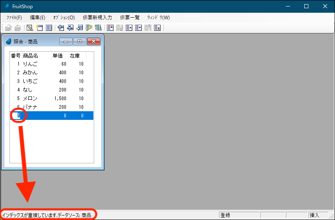Go to next record toolbar icon
The height and width of the screenshot is (220, 335).
pos(138,28)
